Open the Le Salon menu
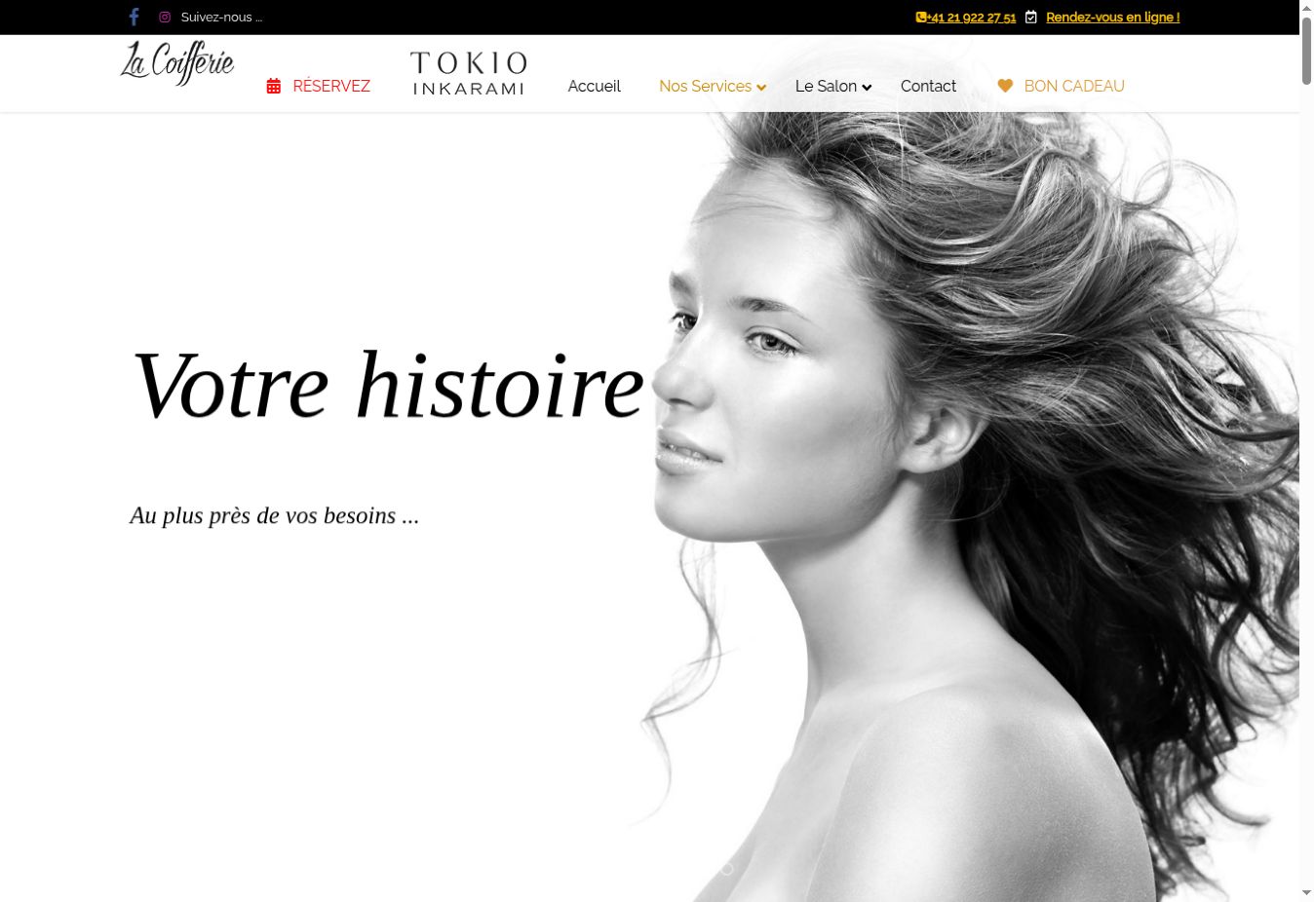1314x902 pixels. (826, 86)
